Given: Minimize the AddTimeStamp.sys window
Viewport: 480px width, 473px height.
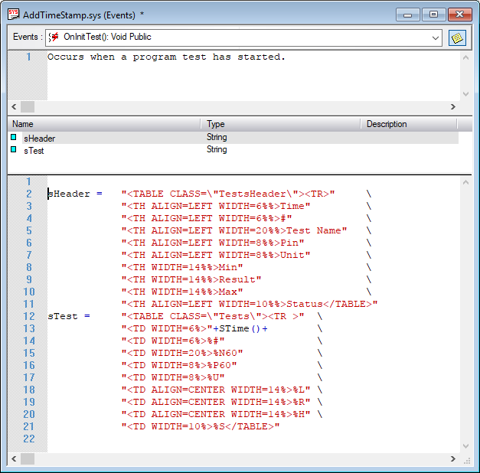Looking at the screenshot, I should tap(407, 15).
